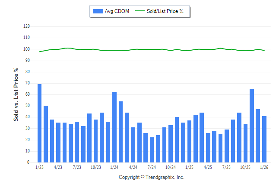
Task: Click the Copyright Trendgraphix, Inc. text
Action: 152,177
